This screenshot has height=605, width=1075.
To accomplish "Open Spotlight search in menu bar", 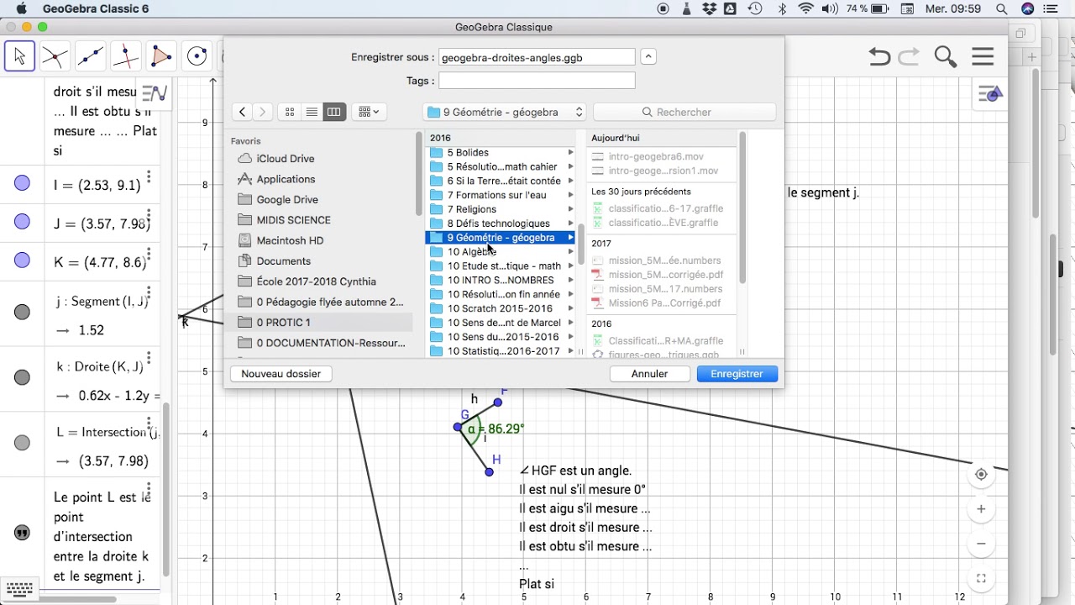I will coord(1001,8).
